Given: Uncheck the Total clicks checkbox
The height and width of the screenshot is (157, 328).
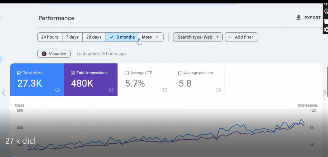Looking at the screenshot, I should click(x=19, y=73).
